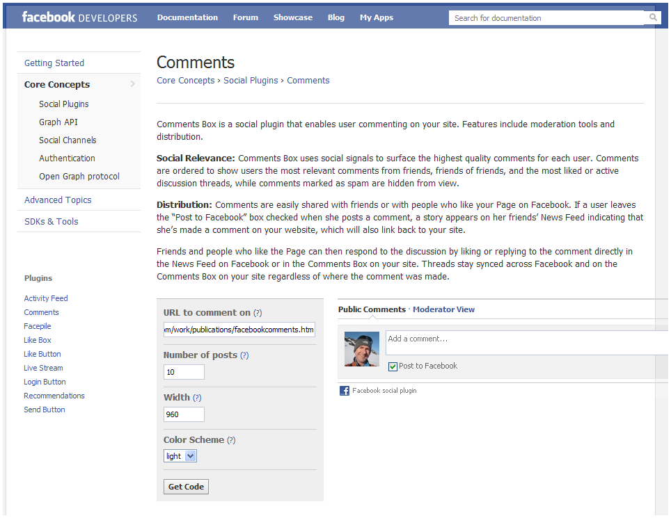
Task: Open Recommendations plugin link
Action: tap(54, 396)
